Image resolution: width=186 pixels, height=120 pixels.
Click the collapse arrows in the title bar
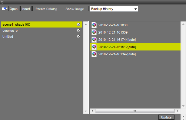[x=2, y=2]
